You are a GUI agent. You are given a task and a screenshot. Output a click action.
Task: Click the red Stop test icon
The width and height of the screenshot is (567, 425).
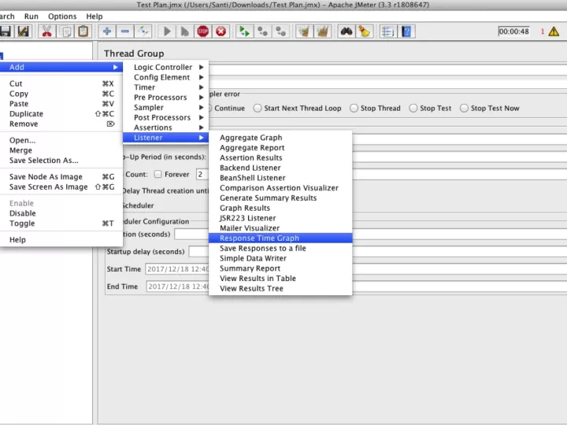click(x=203, y=31)
